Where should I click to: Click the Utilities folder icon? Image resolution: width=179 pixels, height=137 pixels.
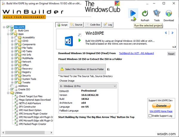12,93
